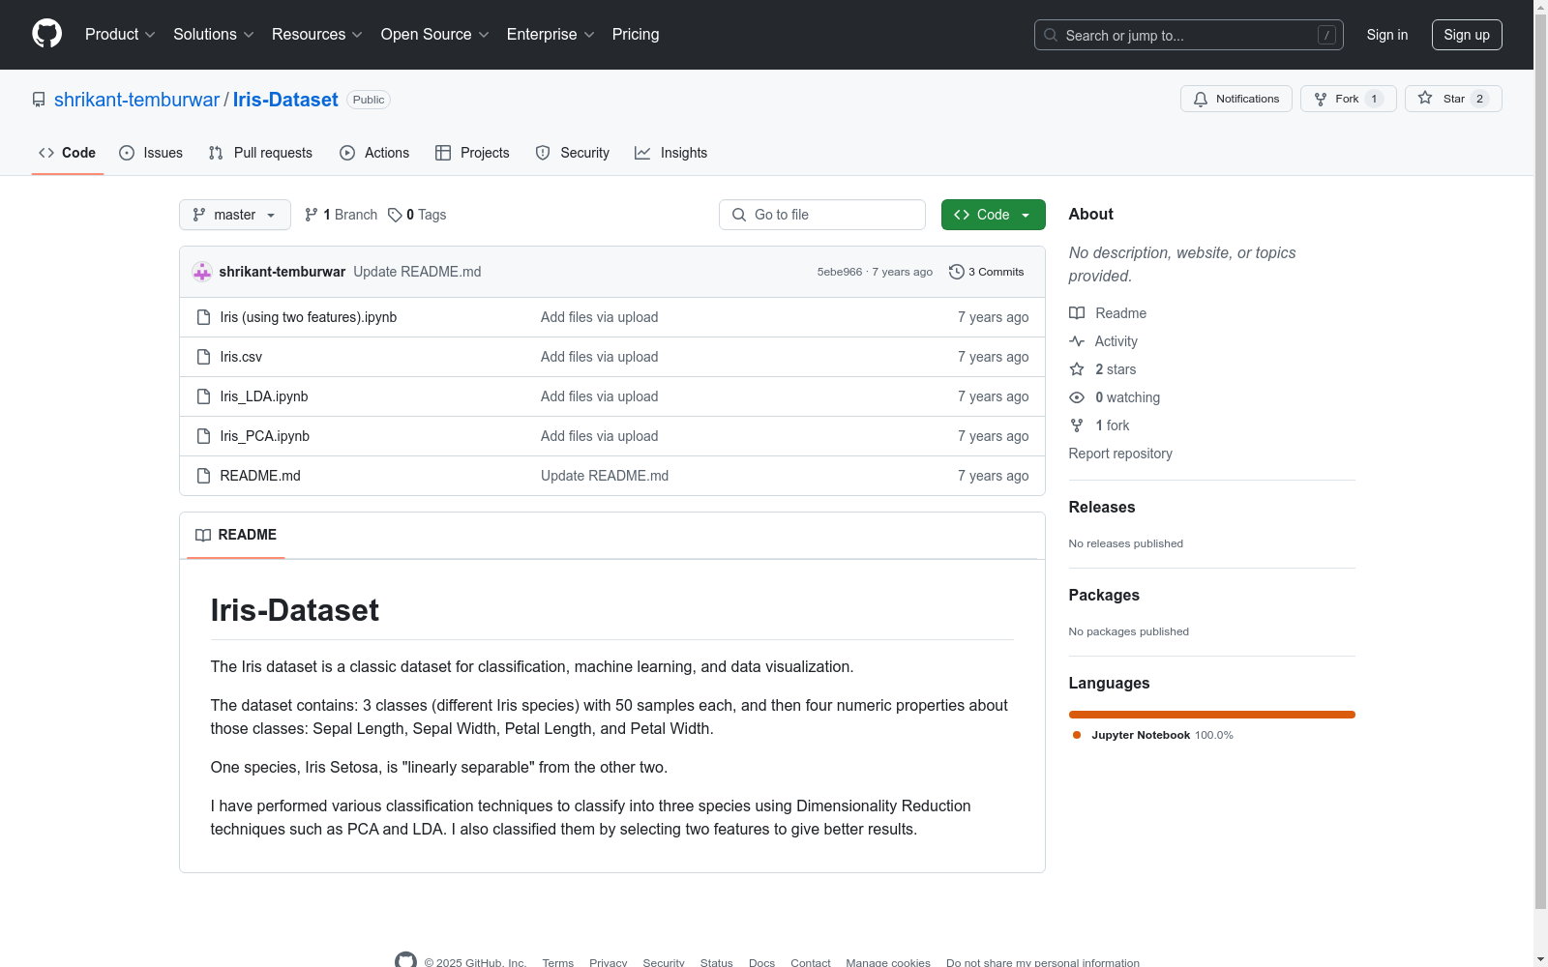The height and width of the screenshot is (967, 1548).
Task: Click the footer Terms link
Action: pos(558,962)
